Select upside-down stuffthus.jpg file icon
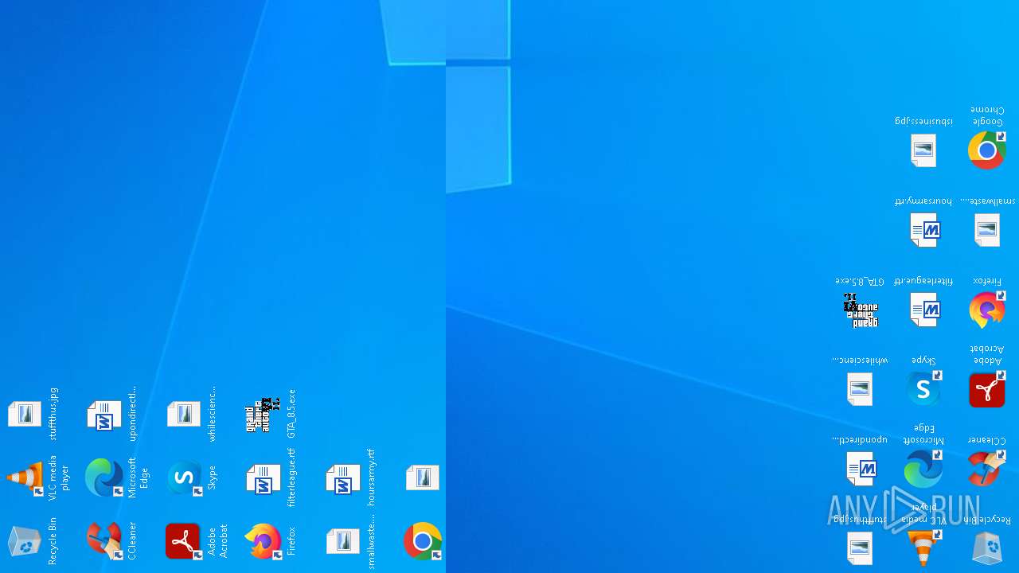Image resolution: width=1019 pixels, height=573 pixels. pos(860,548)
